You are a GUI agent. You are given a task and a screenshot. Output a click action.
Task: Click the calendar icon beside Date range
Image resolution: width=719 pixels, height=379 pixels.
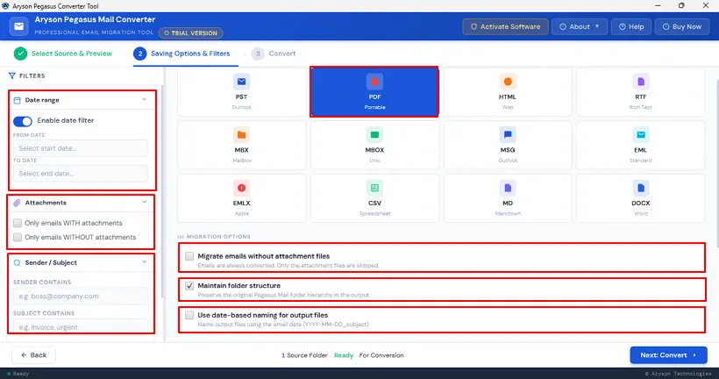(x=17, y=100)
